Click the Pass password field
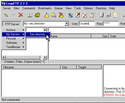Image resolution: width=125 pixels, height=103 pixels. [x=111, y=23]
